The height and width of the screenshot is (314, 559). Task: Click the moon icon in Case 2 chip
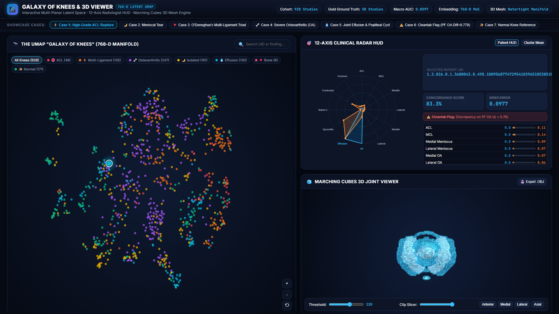click(125, 25)
